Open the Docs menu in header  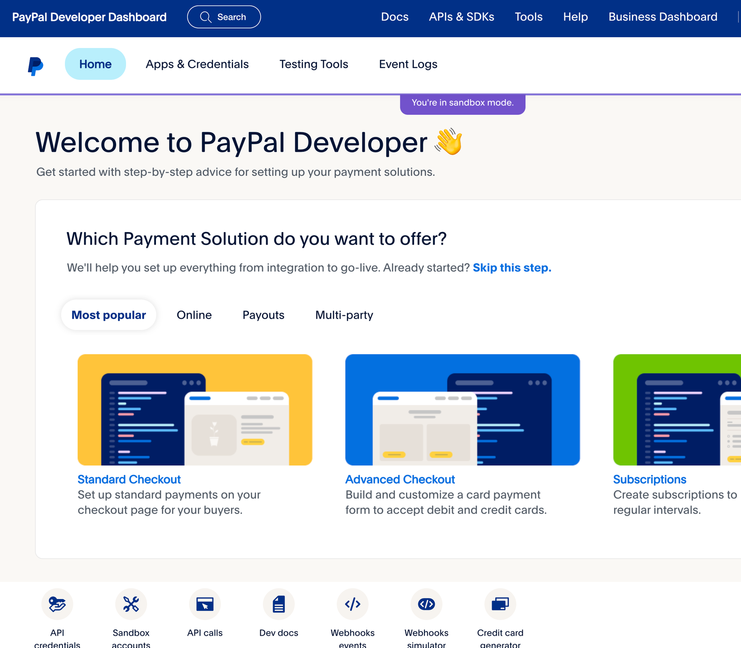(x=395, y=17)
